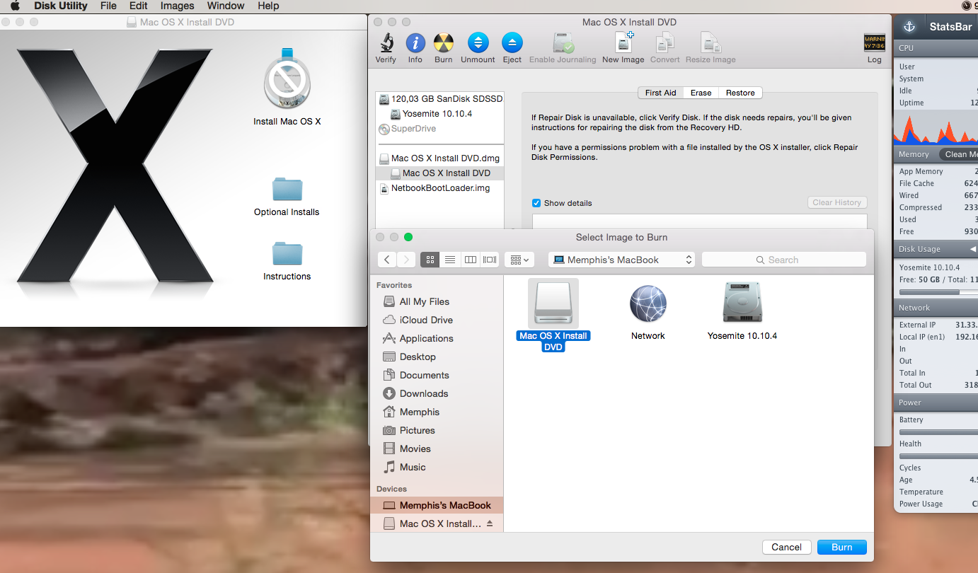
Task: Open Music in the sidebar
Action: click(x=413, y=467)
